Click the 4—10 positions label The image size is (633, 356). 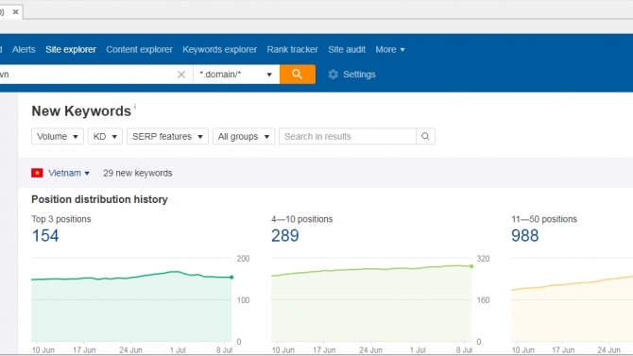coord(302,219)
